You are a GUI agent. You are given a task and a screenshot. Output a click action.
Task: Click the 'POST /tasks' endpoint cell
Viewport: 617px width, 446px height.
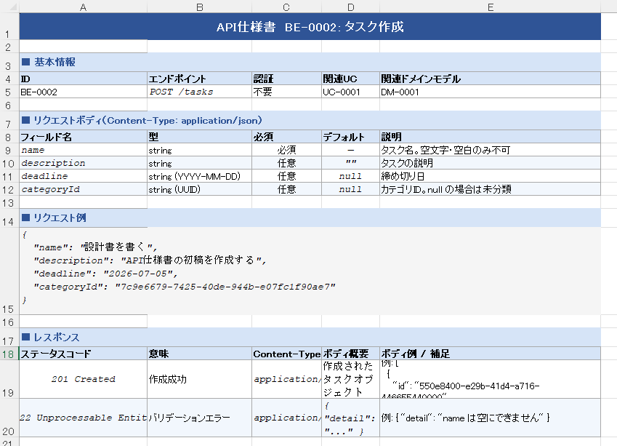[x=200, y=92]
